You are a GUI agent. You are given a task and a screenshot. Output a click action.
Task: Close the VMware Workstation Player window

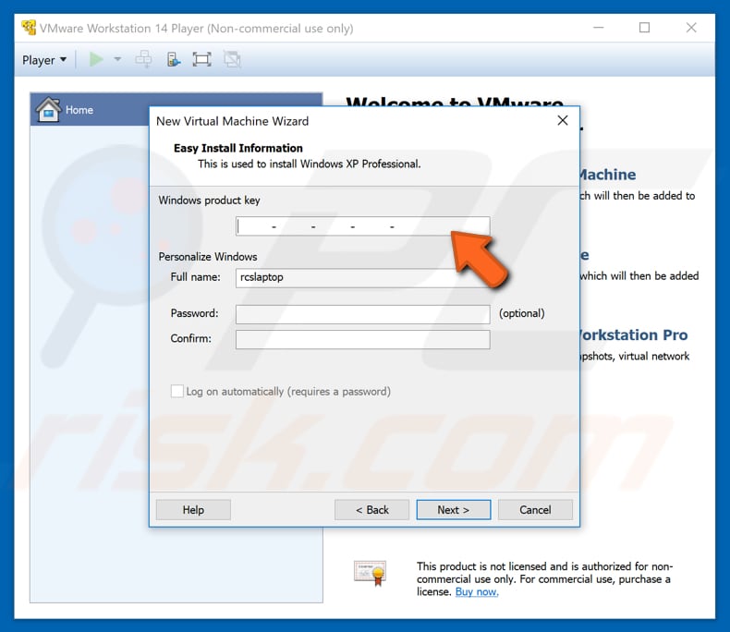point(691,28)
